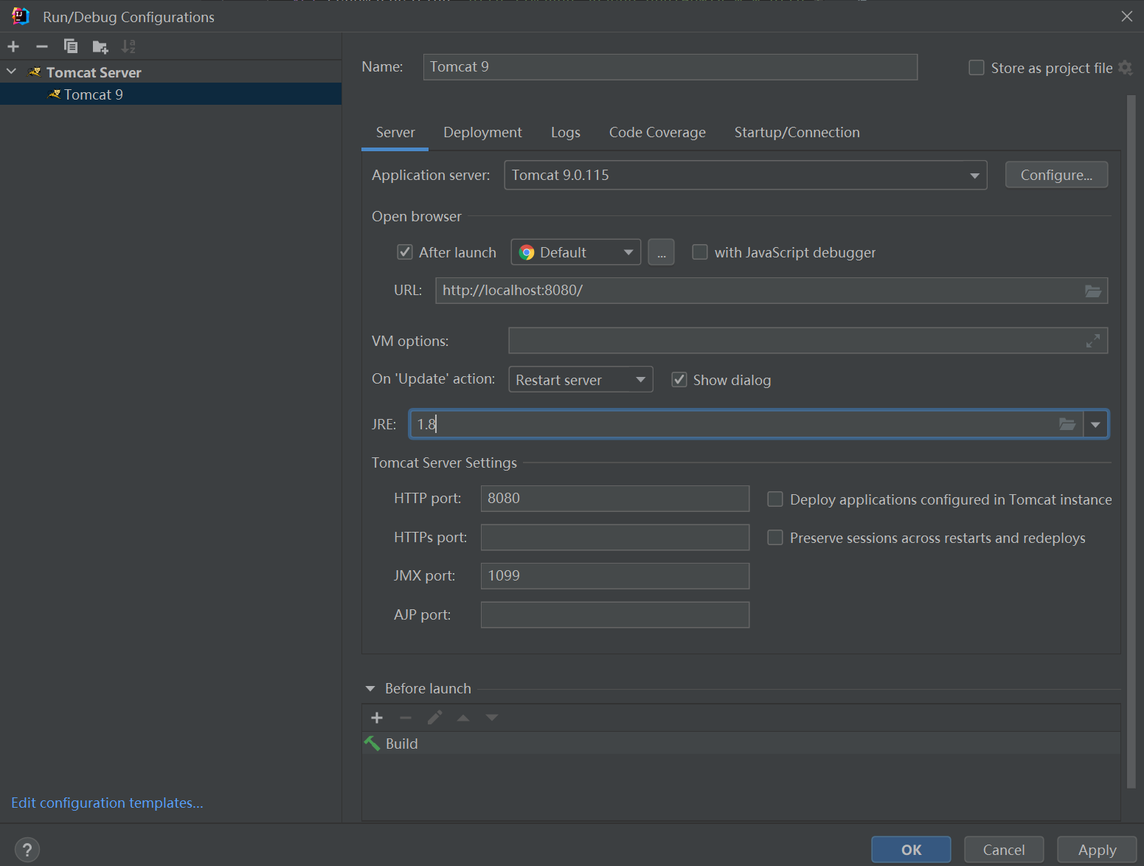Click the Copy Configuration icon
This screenshot has height=866, width=1144.
[71, 46]
